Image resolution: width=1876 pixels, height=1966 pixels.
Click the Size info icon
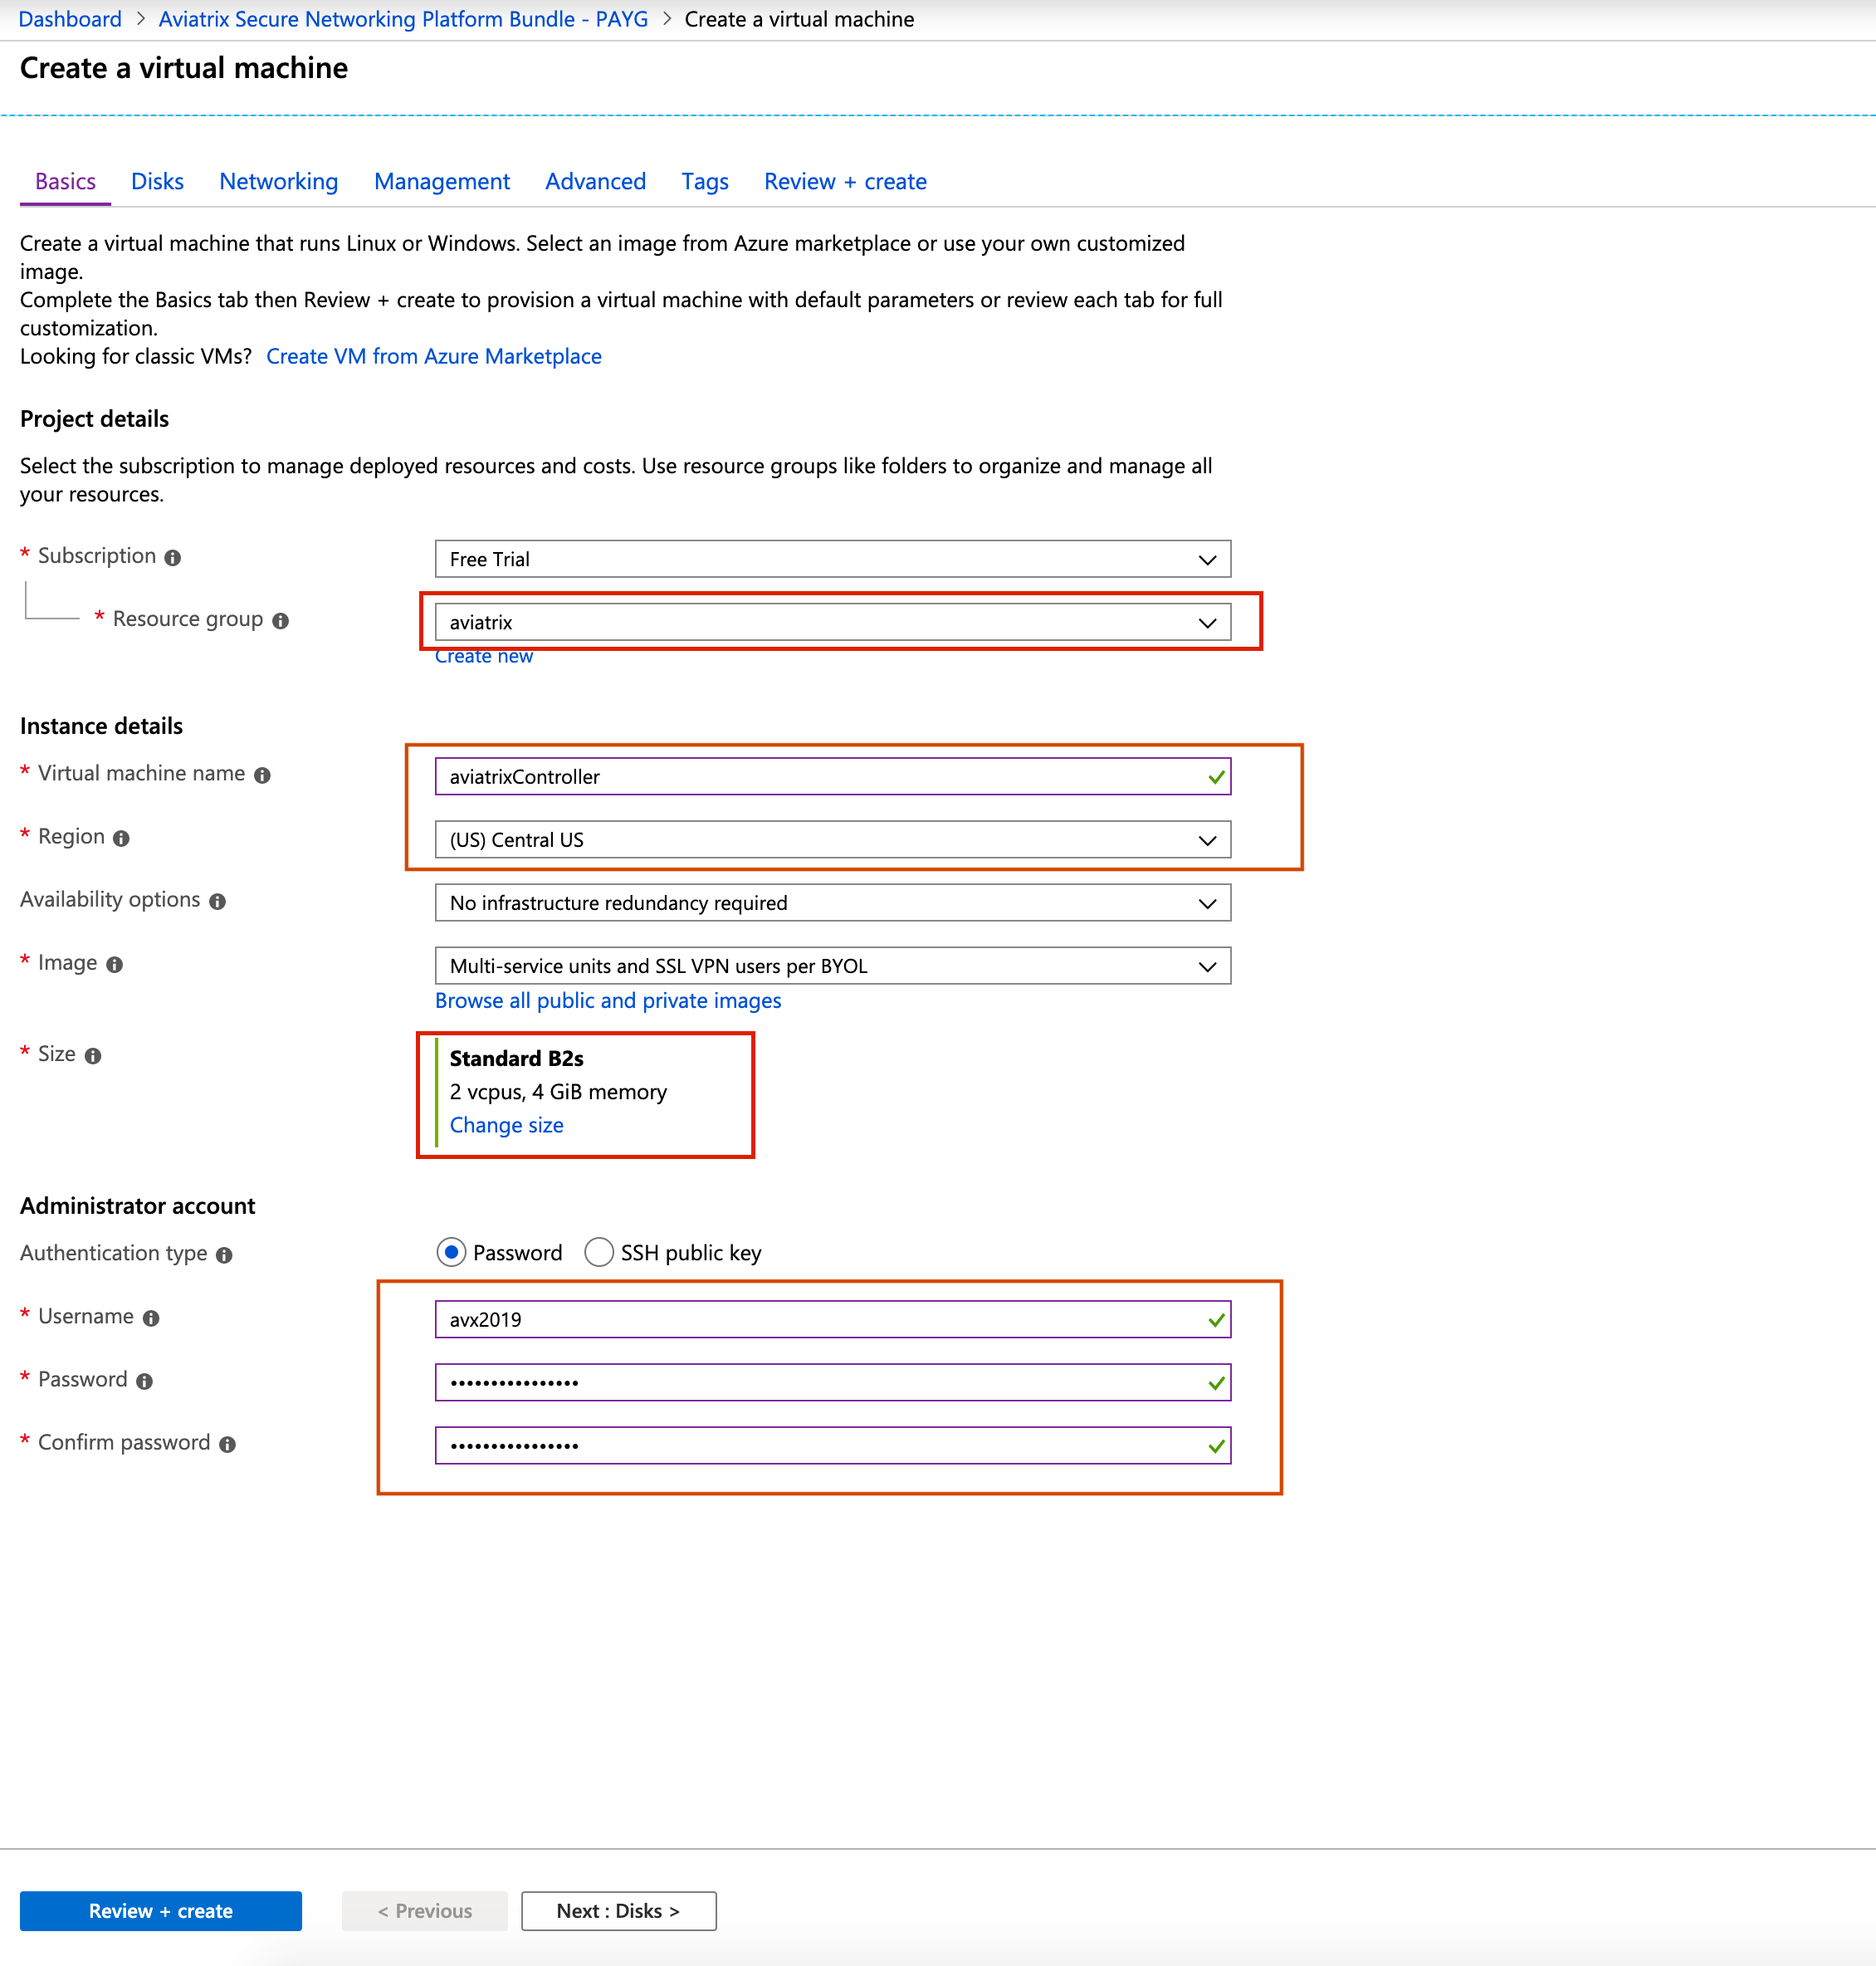click(x=92, y=1055)
